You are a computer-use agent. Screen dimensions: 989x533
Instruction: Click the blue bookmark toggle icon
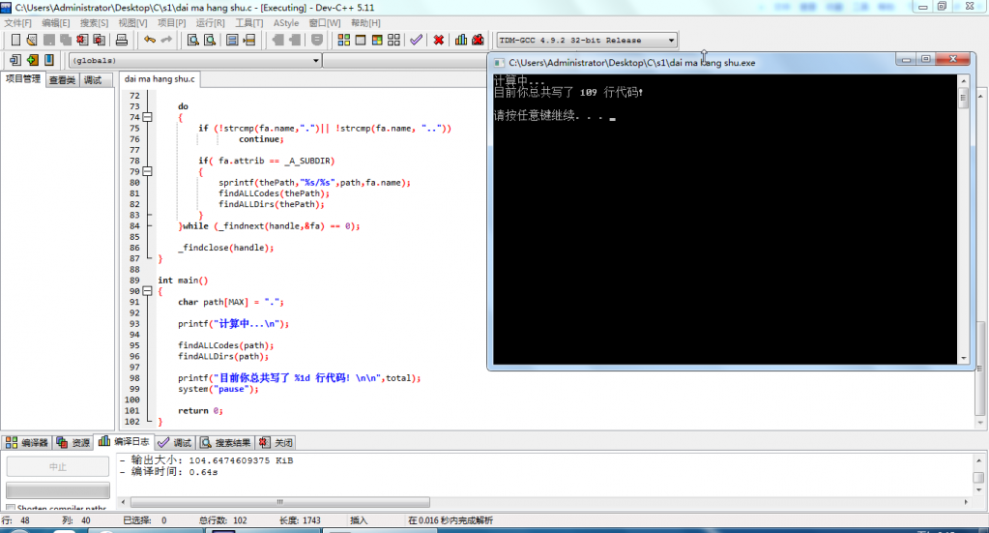(48, 60)
